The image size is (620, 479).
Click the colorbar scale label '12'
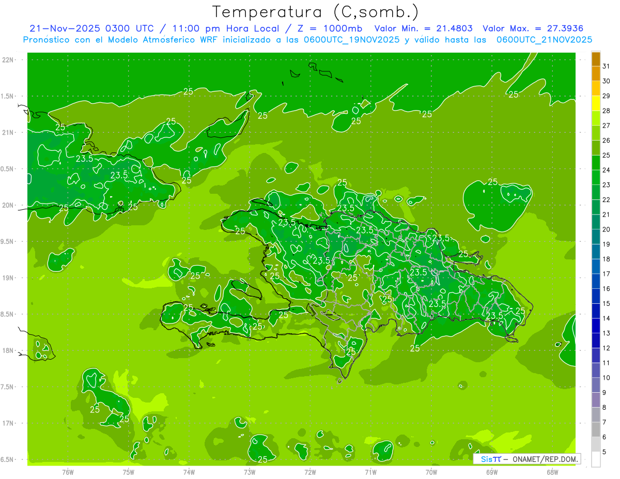click(x=607, y=348)
